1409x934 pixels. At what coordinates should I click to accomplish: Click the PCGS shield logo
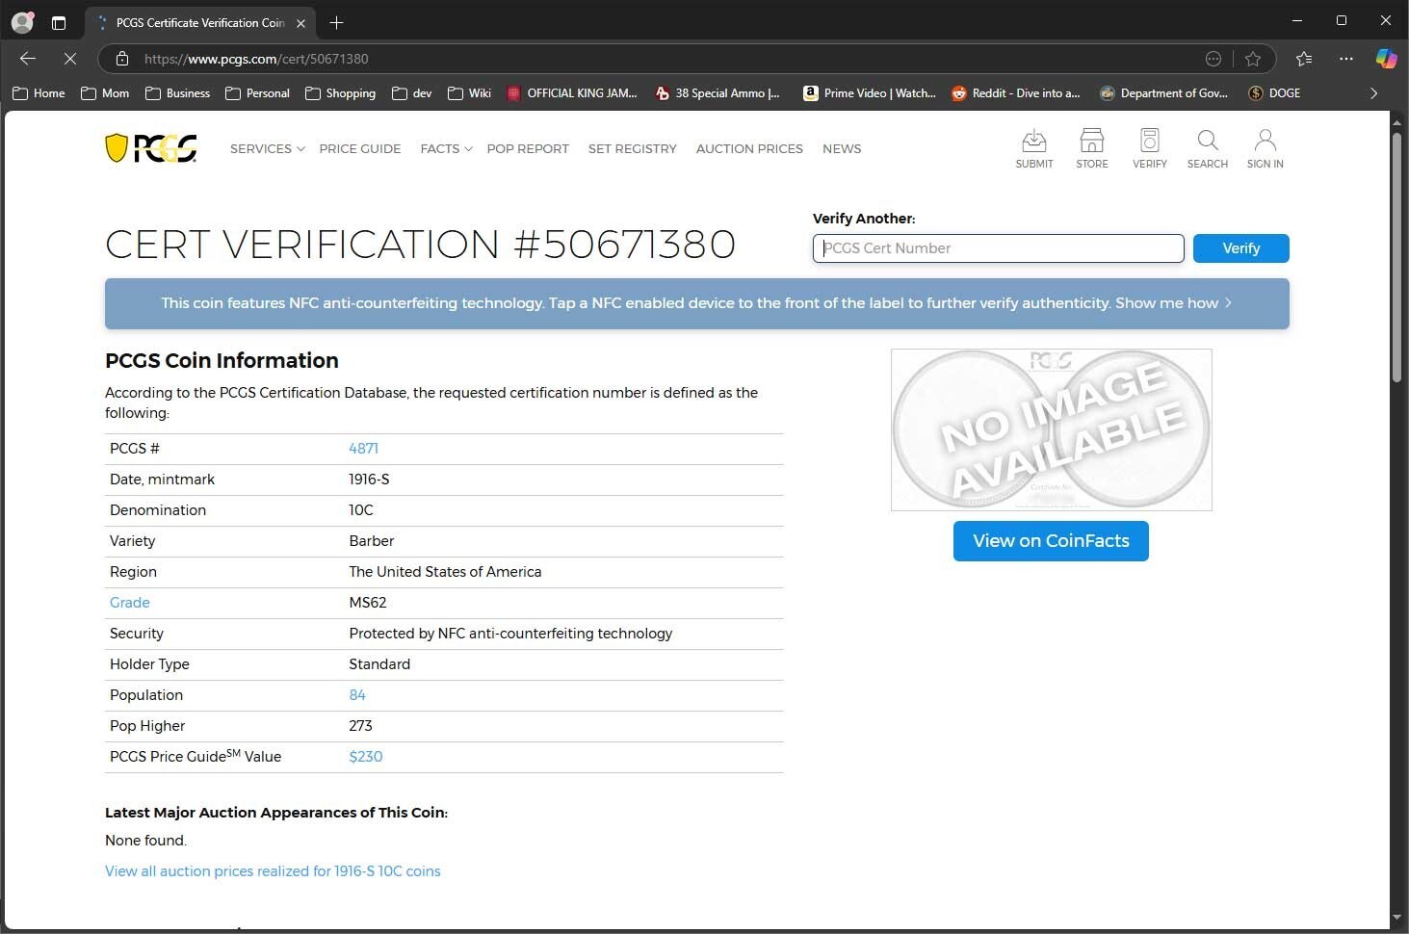[x=151, y=148]
